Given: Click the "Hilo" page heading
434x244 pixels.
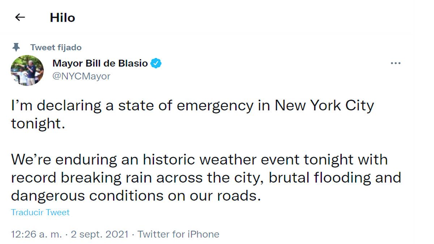Looking at the screenshot, I should pyautogui.click(x=62, y=18).
